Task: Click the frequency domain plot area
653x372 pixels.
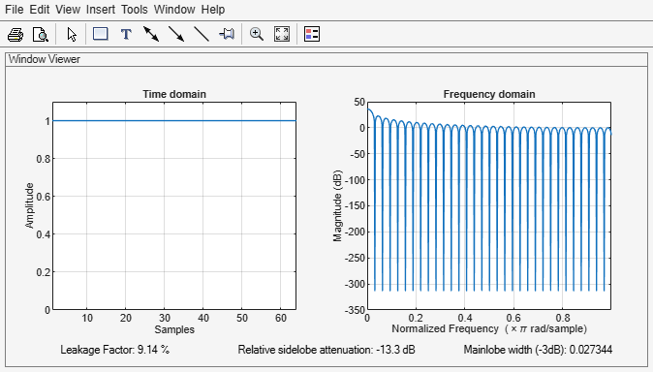Action: click(489, 205)
